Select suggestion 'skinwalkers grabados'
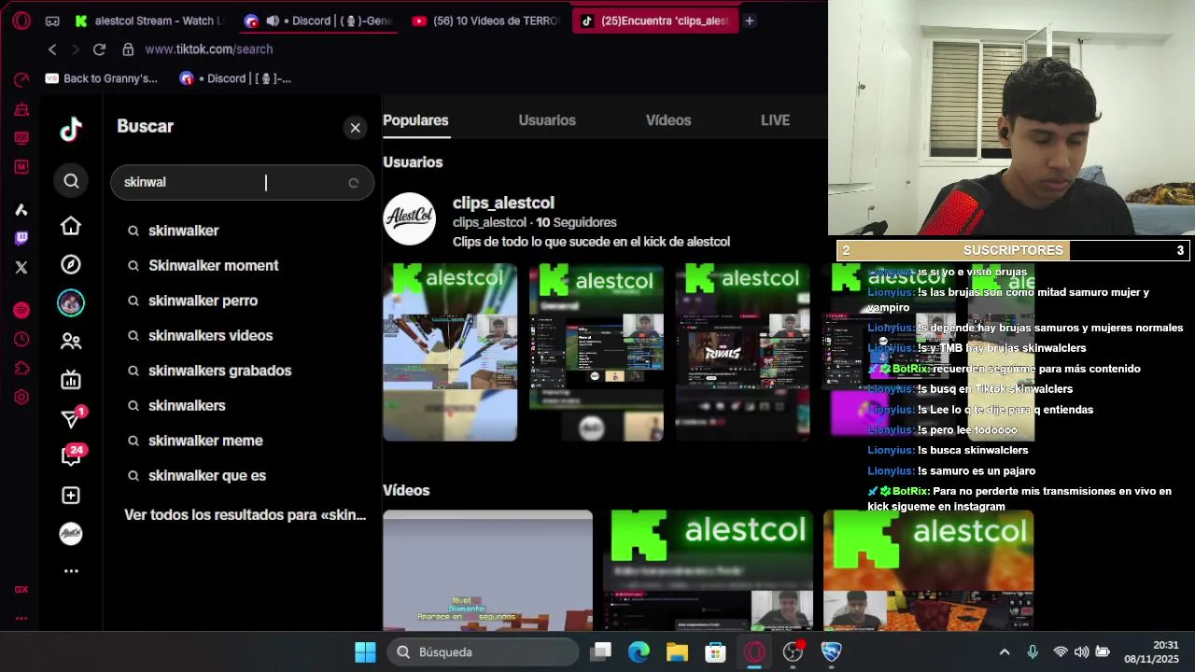 219,371
